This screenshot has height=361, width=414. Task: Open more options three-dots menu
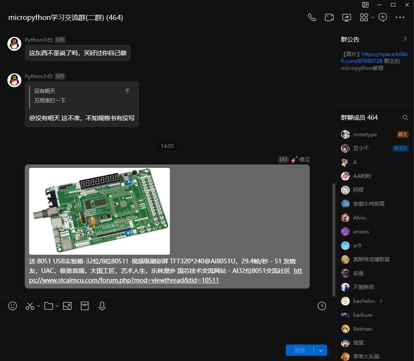click(x=400, y=17)
